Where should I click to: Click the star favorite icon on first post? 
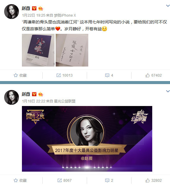[16, 75]
